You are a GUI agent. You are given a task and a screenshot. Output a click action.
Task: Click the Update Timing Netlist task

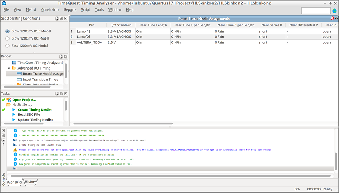(35, 120)
